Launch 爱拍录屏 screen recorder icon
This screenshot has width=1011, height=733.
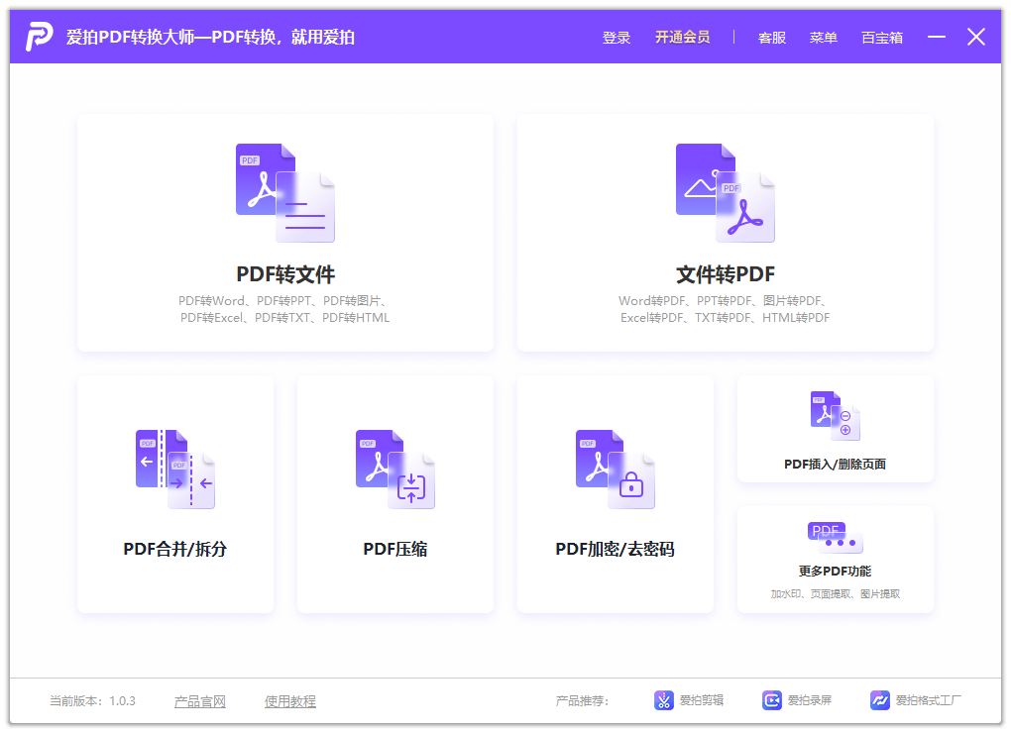click(772, 700)
